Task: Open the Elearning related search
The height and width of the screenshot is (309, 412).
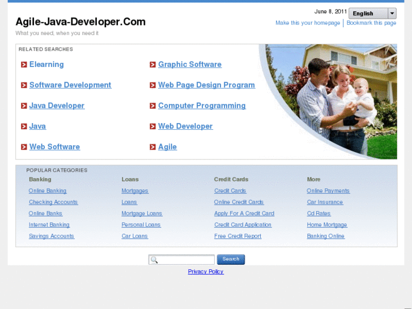Action: 46,65
